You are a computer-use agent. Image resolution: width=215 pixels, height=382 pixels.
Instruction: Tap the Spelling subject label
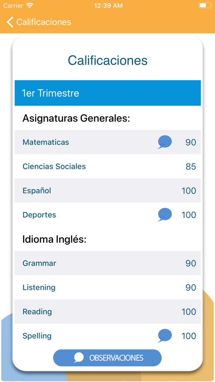click(37, 336)
